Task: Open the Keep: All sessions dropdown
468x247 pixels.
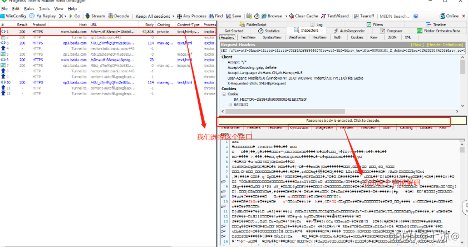Action: pyautogui.click(x=155, y=16)
